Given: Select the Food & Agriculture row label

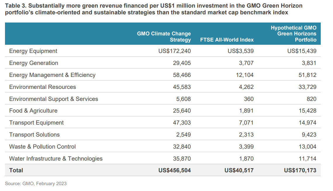Looking at the screenshot, I should [33, 111].
